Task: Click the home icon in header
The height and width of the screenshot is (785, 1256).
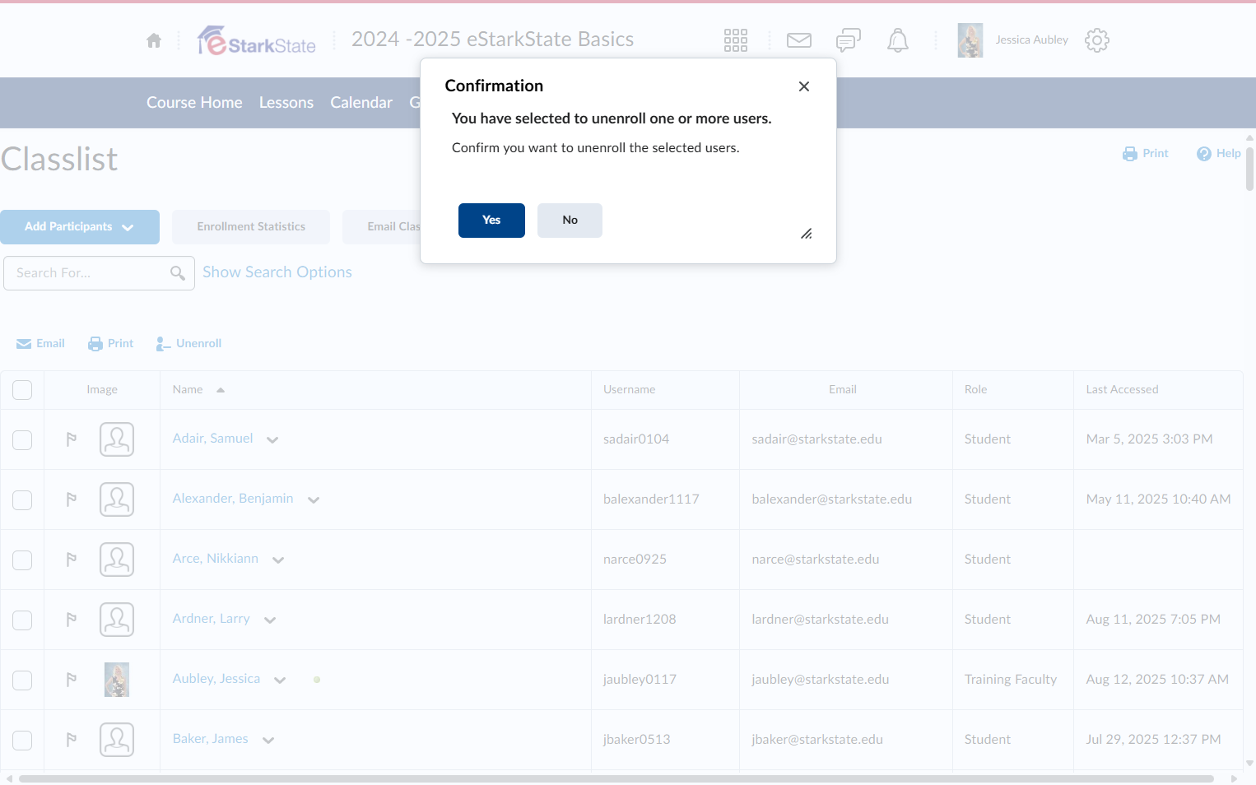Action: [x=154, y=40]
